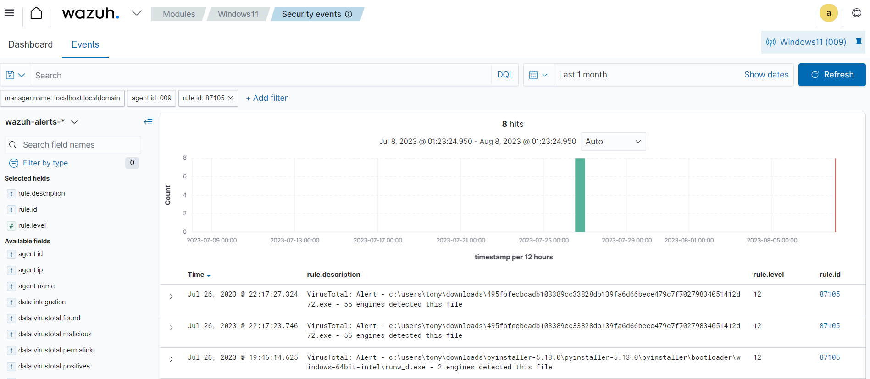Open the calendar quick time menu
The image size is (870, 379).
tap(538, 75)
